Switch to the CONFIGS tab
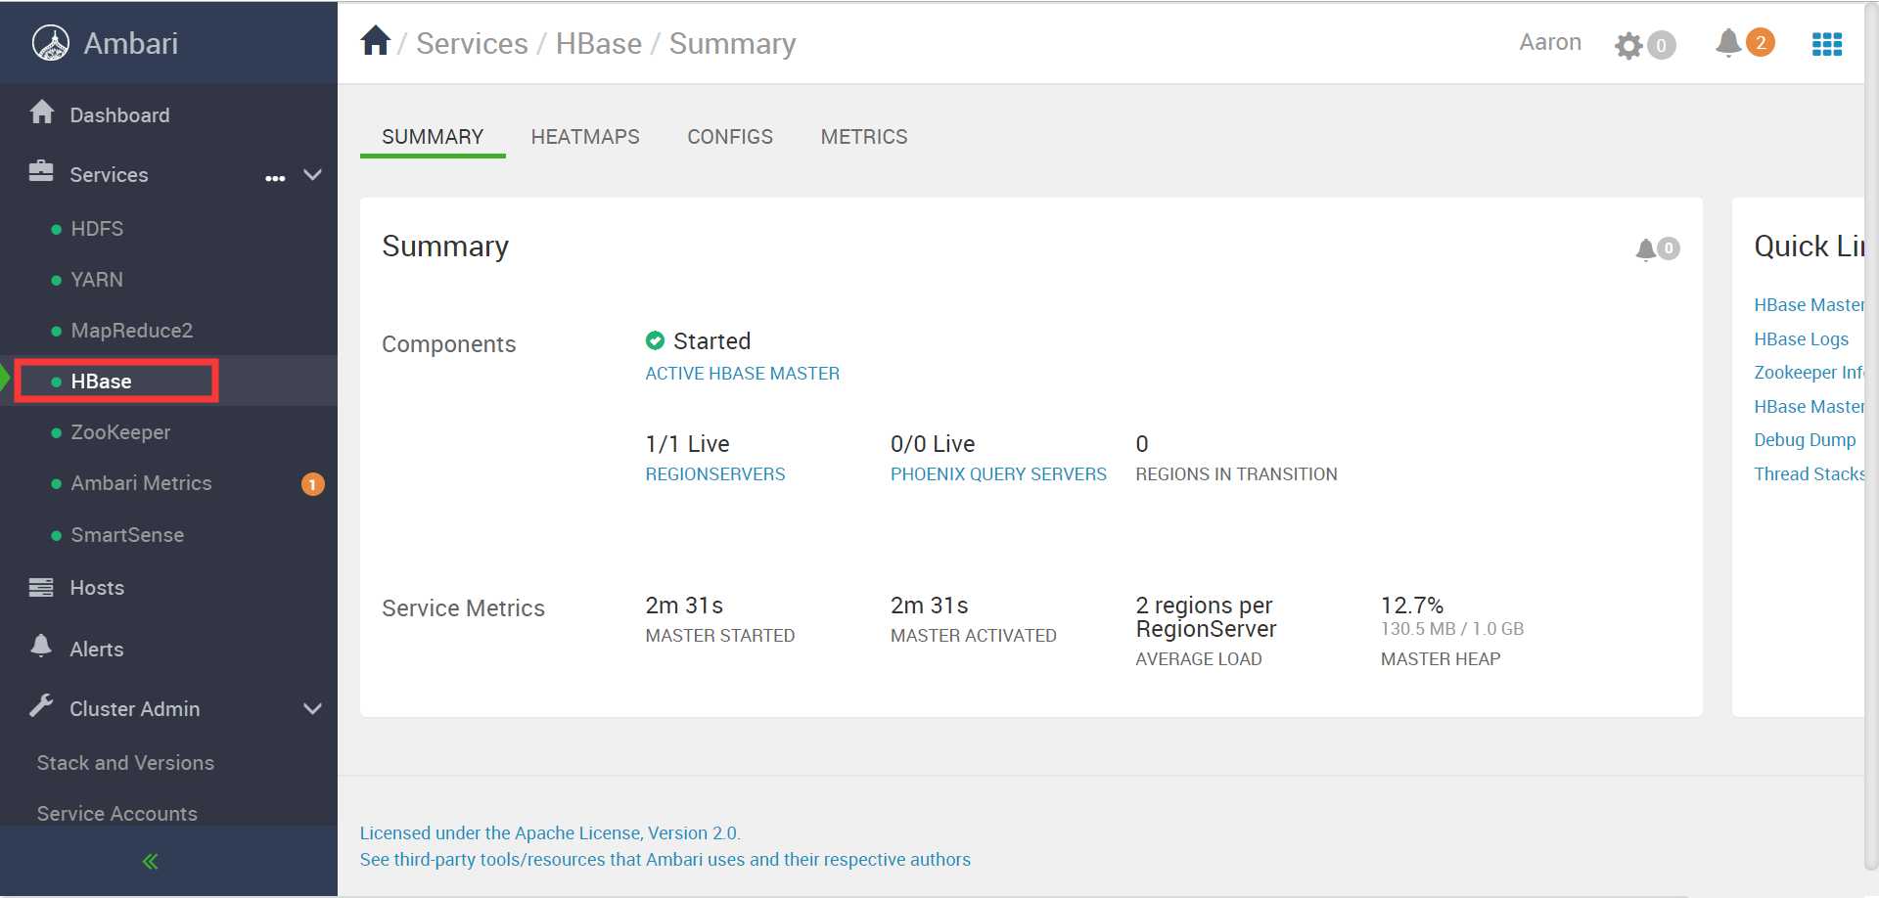The image size is (1879, 898). pyautogui.click(x=730, y=137)
